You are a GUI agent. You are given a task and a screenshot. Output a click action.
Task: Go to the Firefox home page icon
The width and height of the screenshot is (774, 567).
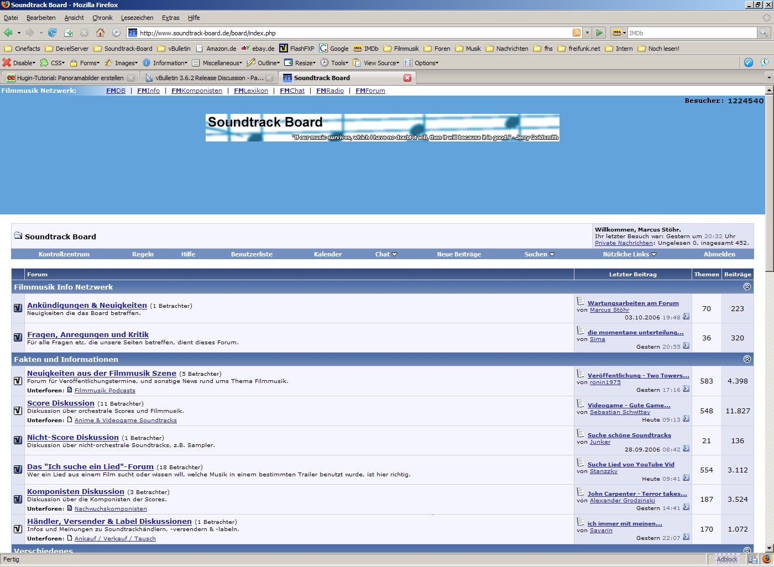click(100, 33)
